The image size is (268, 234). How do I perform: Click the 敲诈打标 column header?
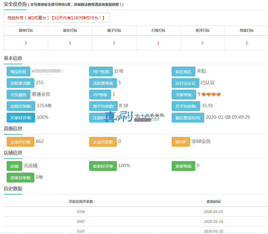coord(70,30)
